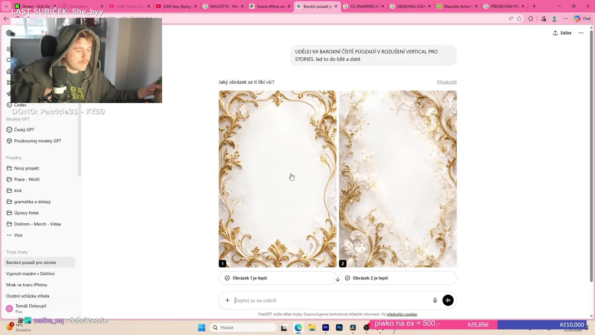Close the GREBOVKA LOKA browser tab
The height and width of the screenshot is (335, 595).
430,7
